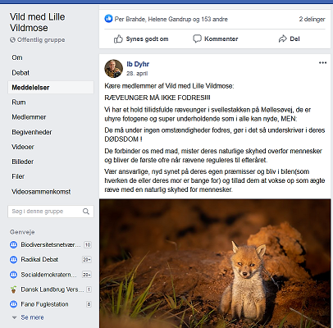The image size is (333, 328).
Task: Click the Del share arrow icon
Action: click(x=282, y=39)
